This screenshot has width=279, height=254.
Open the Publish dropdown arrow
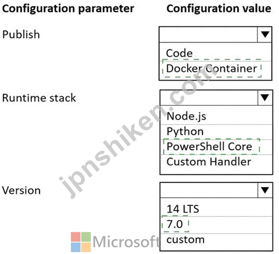pos(265,34)
